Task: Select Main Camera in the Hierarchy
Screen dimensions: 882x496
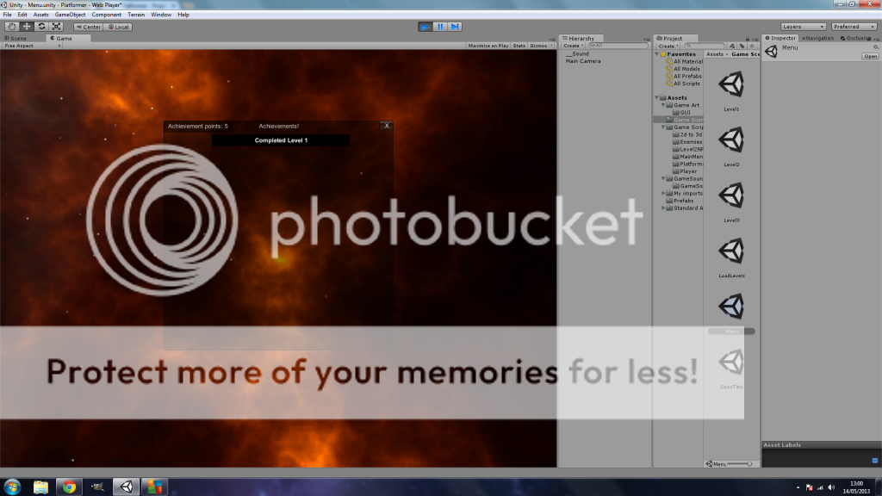Action: tap(583, 61)
